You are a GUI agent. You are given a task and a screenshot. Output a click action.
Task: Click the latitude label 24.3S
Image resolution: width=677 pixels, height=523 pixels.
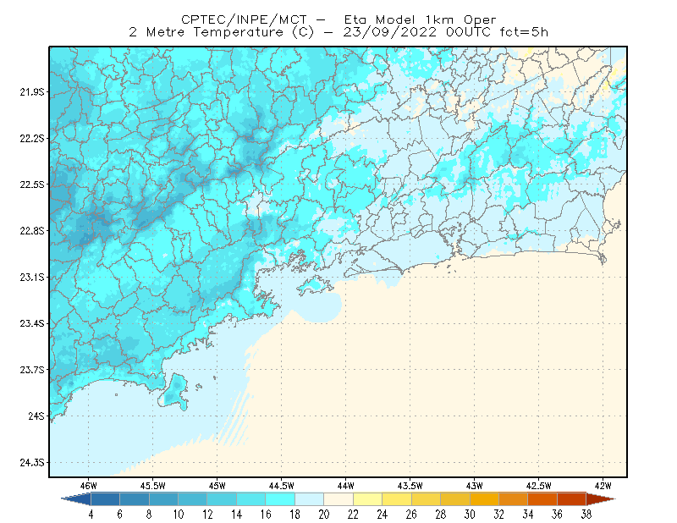tap(32, 463)
